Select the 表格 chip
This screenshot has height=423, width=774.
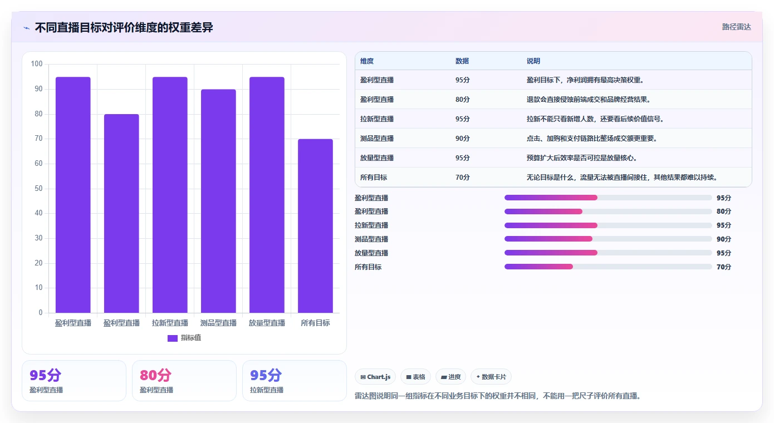coord(415,377)
